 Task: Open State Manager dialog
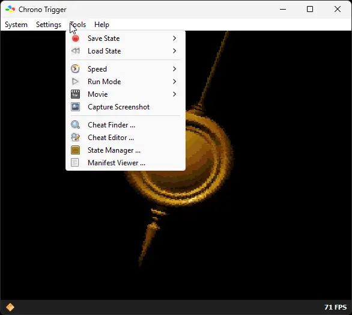[126, 150]
